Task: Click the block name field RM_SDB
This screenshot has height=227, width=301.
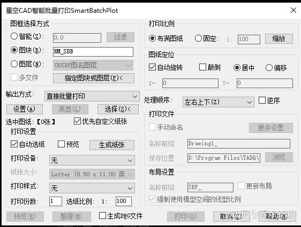Action: click(93, 52)
